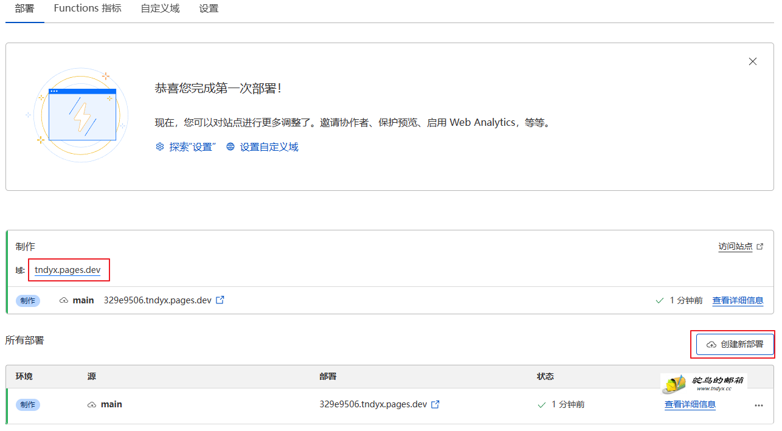Go to the 设置 tab
This screenshot has height=431, width=782.
point(209,9)
